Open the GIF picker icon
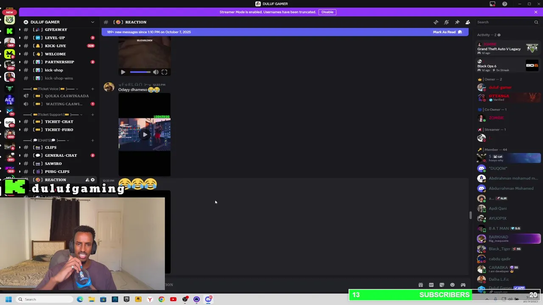 [431, 285]
